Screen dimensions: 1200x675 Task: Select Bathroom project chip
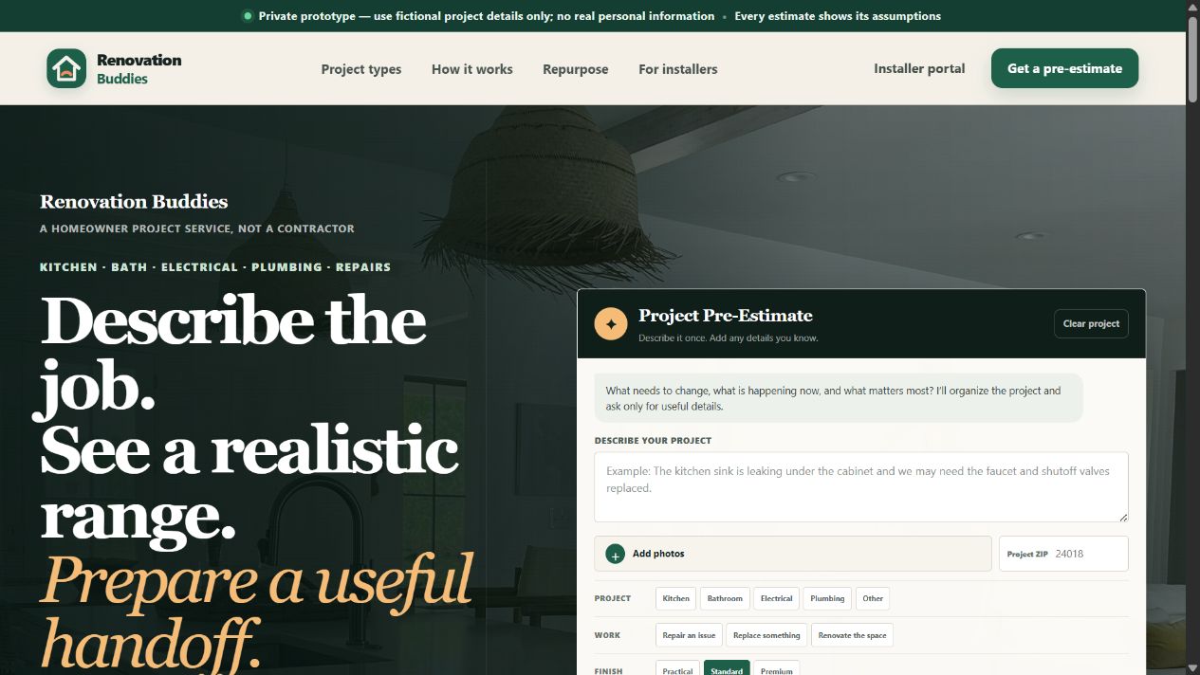pos(725,598)
